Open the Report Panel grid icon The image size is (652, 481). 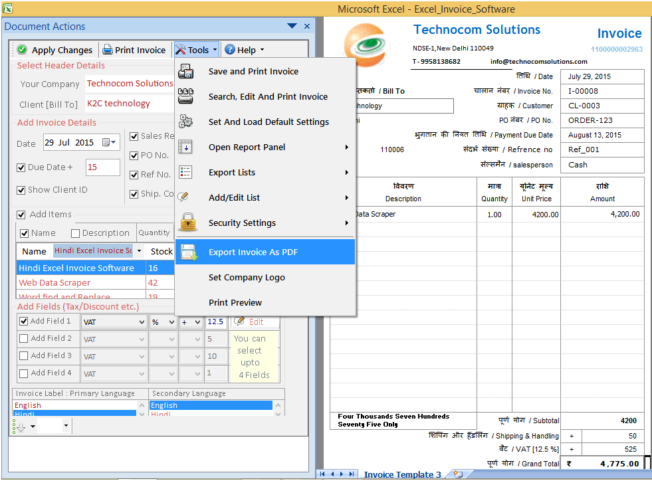tap(187, 147)
